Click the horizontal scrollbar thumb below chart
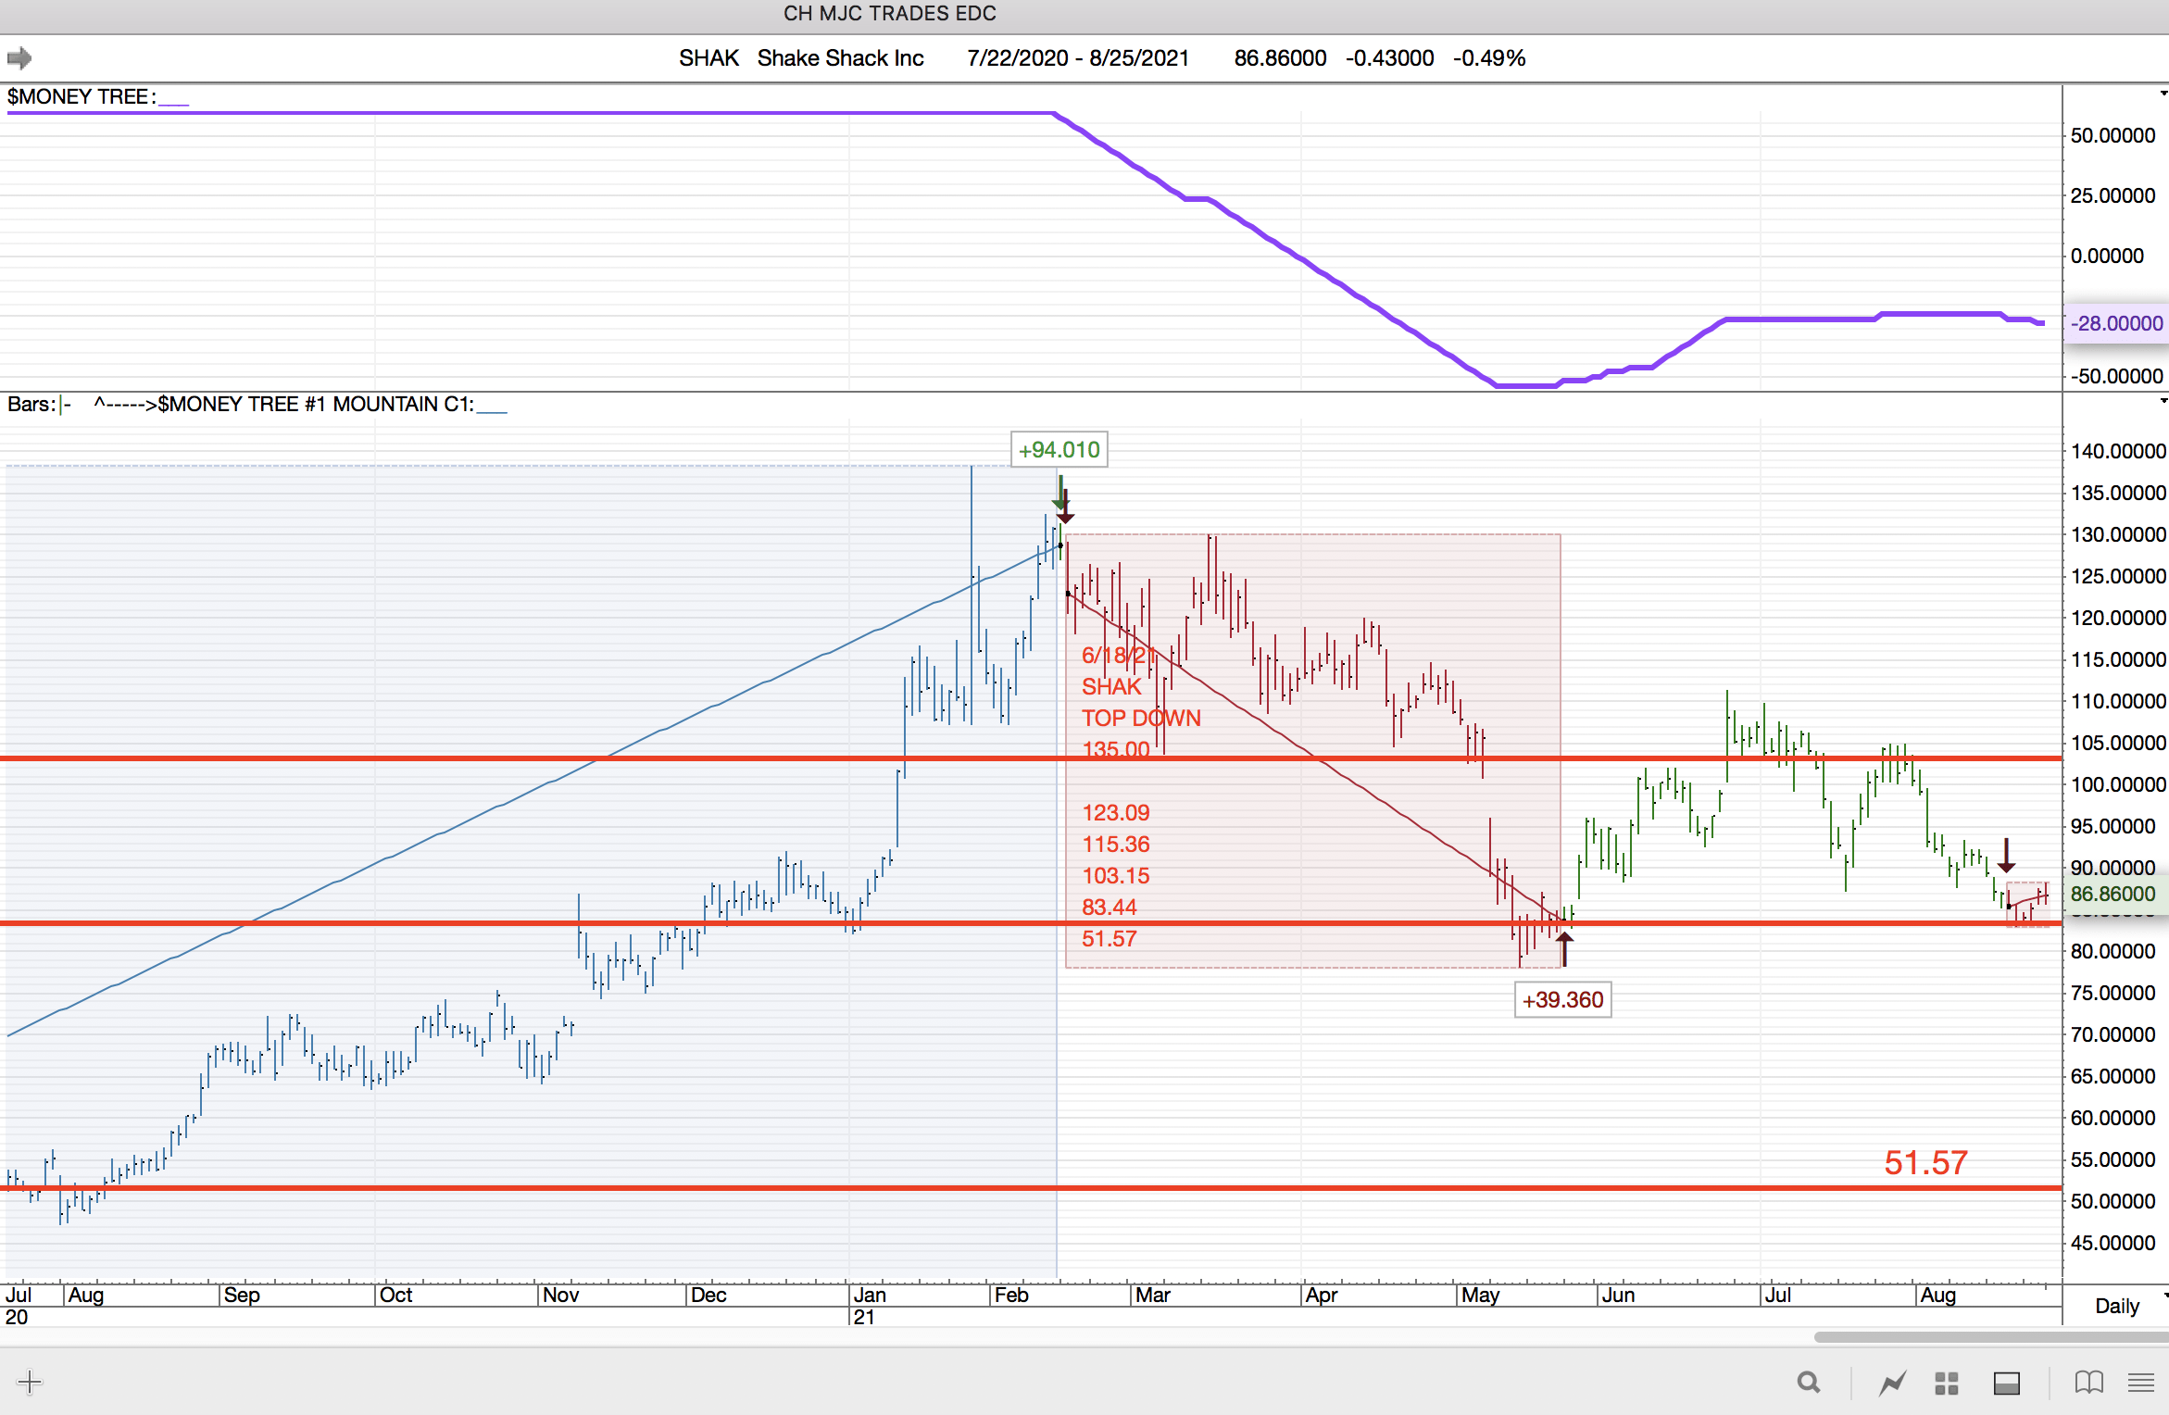Screen dimensions: 2169x1415 [x=1991, y=1336]
